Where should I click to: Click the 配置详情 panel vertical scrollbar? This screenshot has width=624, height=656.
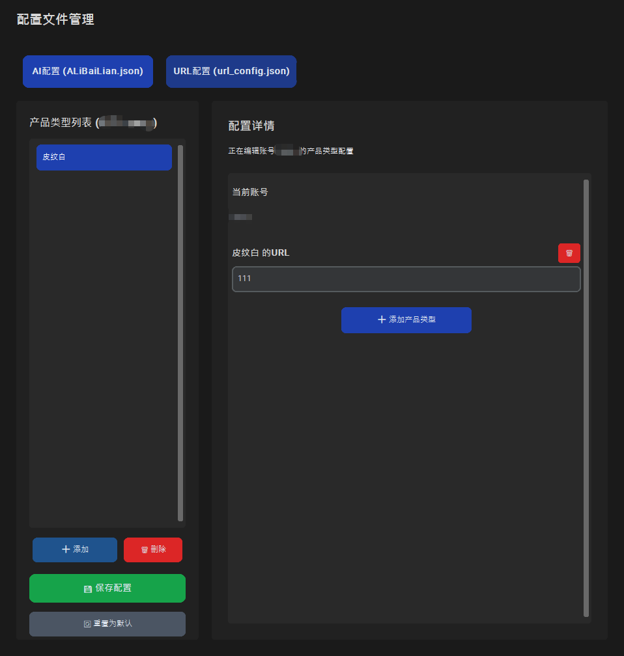[x=586, y=397]
